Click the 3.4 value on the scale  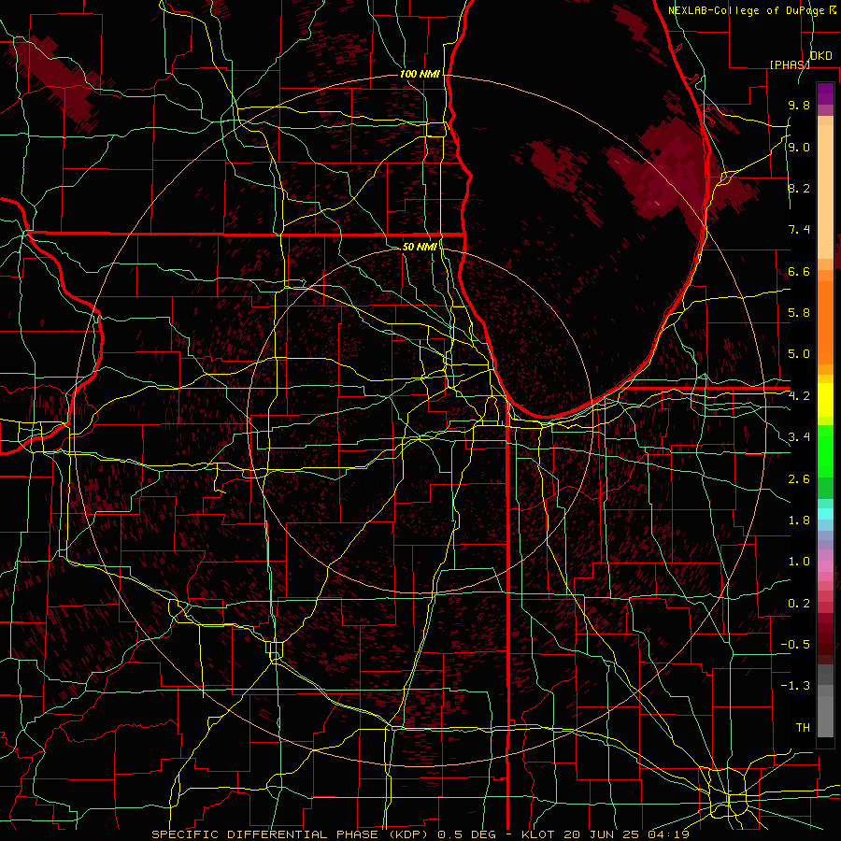click(x=799, y=437)
